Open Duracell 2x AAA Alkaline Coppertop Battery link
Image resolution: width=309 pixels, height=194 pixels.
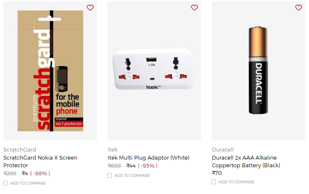pos(246,162)
